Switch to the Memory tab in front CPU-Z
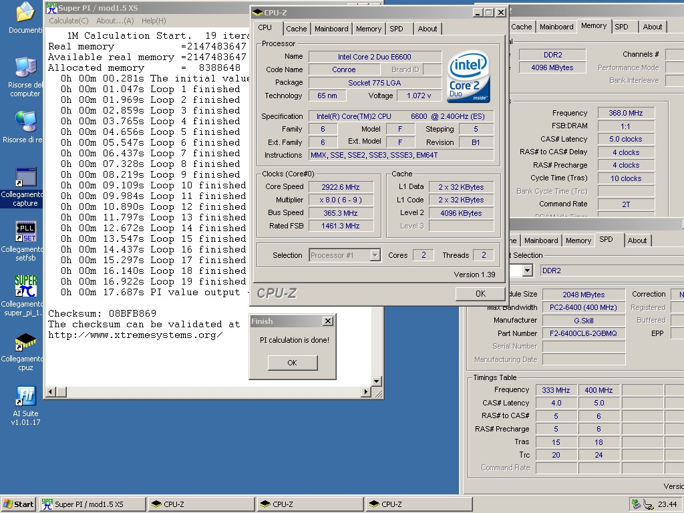Image resolution: width=684 pixels, height=513 pixels. point(369,29)
